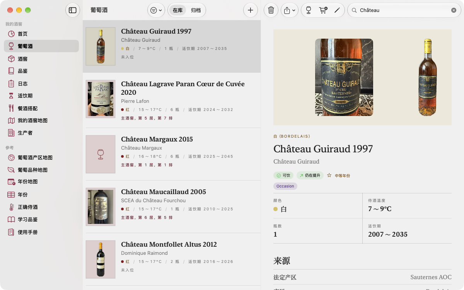The height and width of the screenshot is (290, 464).
Task: Click the Château Margaux placeholder glass thumbnail
Action: [101, 154]
